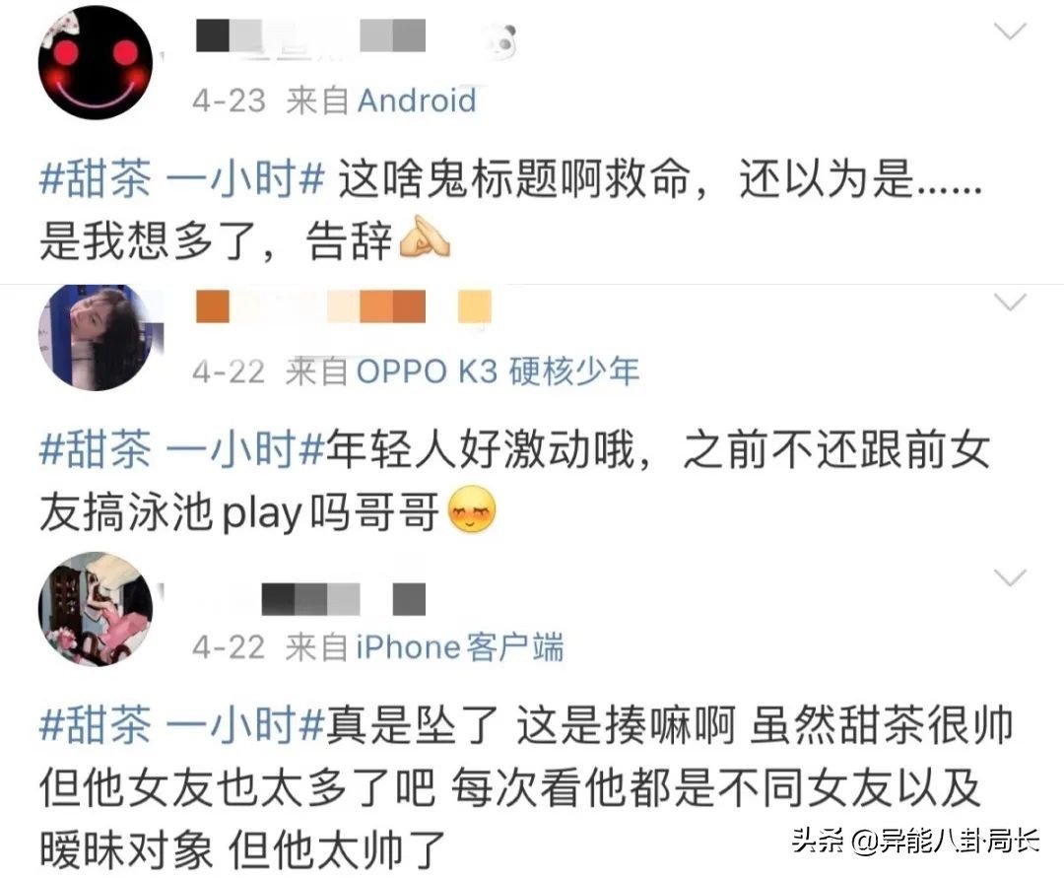This screenshot has height=878, width=1064.
Task: Open the black smiley face avatar profile
Action: click(96, 62)
